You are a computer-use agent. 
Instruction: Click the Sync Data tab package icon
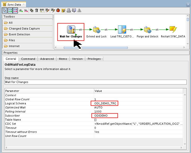point(5,5)
